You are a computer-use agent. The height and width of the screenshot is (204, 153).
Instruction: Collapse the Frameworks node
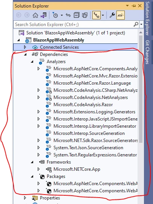tap(32, 162)
